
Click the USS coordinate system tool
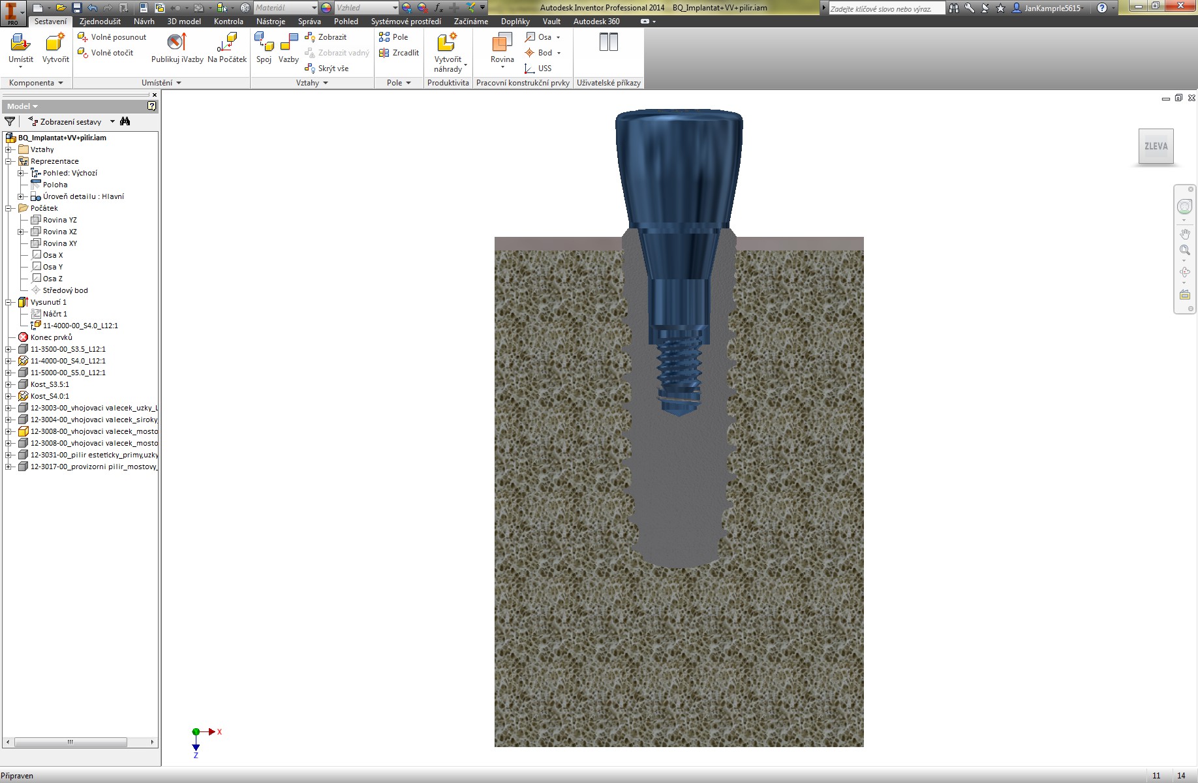click(x=538, y=69)
